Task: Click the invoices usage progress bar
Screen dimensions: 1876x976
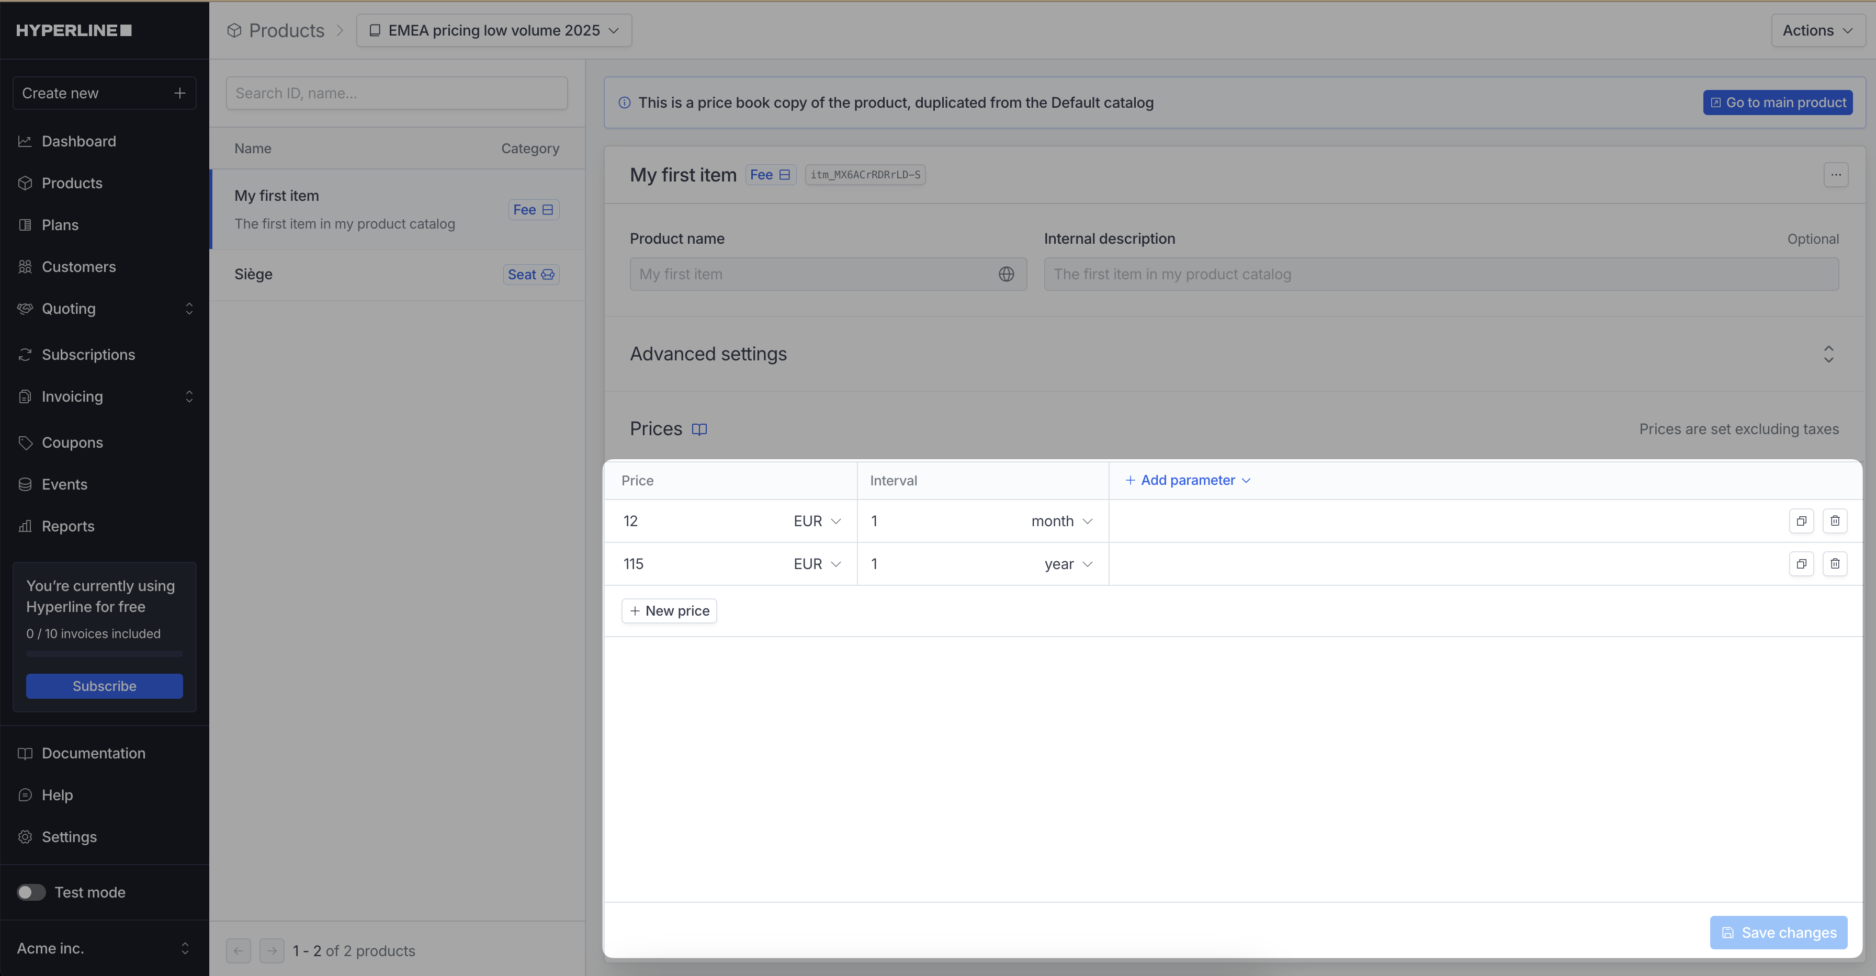Action: [104, 654]
